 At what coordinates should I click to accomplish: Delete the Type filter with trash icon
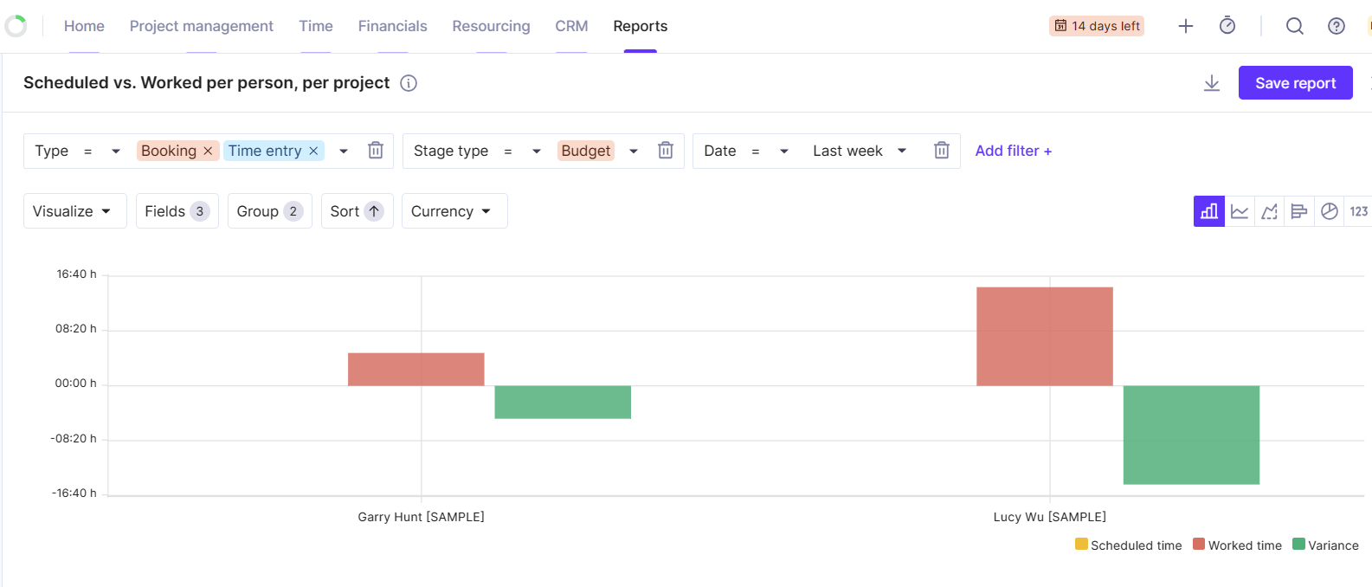click(x=376, y=151)
